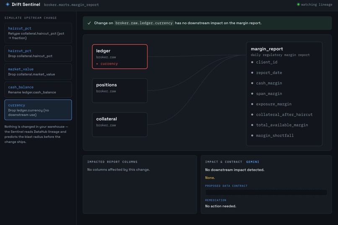Click the total_available_margin column

tap(282, 125)
